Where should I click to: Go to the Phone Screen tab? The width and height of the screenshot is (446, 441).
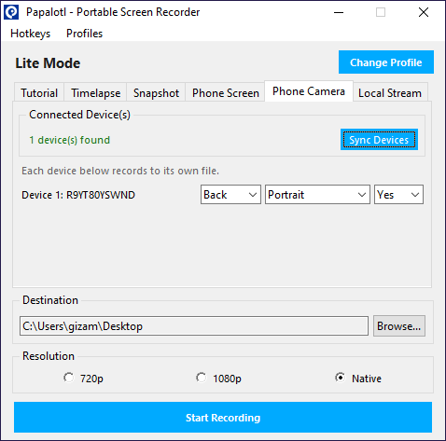pos(226,93)
